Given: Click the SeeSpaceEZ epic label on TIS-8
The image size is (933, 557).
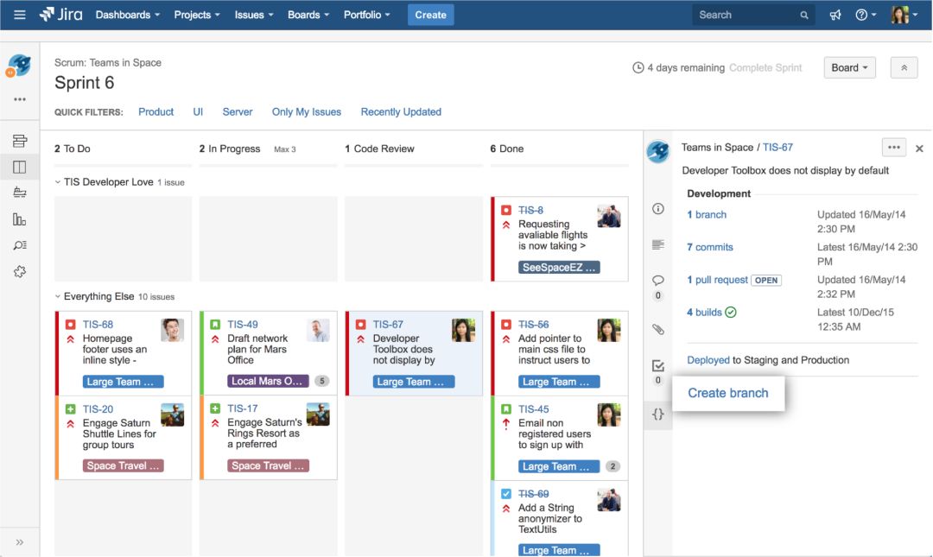Looking at the screenshot, I should pyautogui.click(x=559, y=268).
